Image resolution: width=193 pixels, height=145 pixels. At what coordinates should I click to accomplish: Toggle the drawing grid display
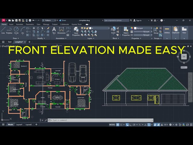pos(118,125)
